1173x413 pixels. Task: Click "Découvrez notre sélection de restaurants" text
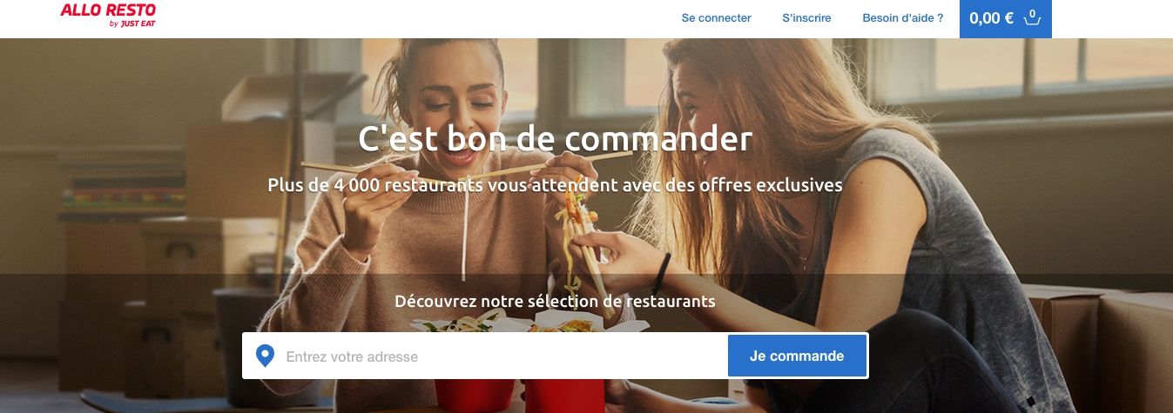coord(555,302)
